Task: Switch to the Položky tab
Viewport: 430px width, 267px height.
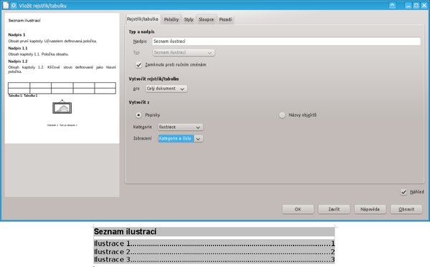Action: 171,19
